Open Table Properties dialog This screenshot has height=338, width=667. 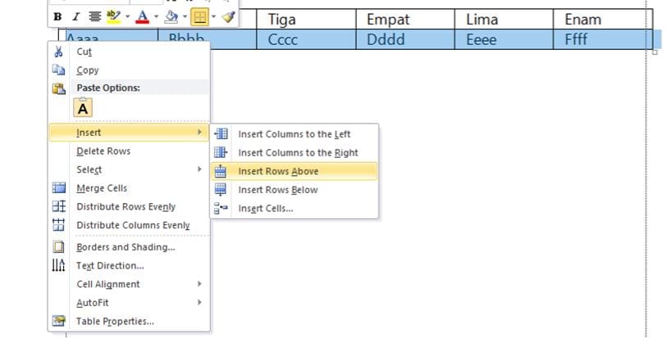115,322
